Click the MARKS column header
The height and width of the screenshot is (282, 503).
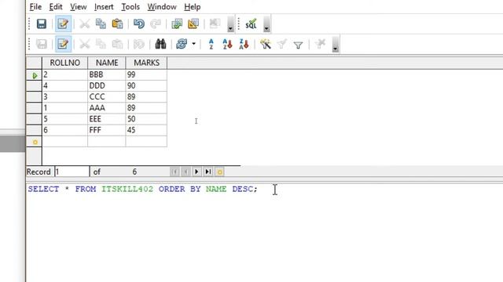tap(147, 63)
